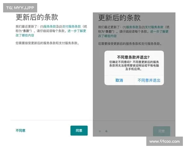Click the dialog's warning message text
This screenshot has width=186, height=149.
tap(134, 66)
